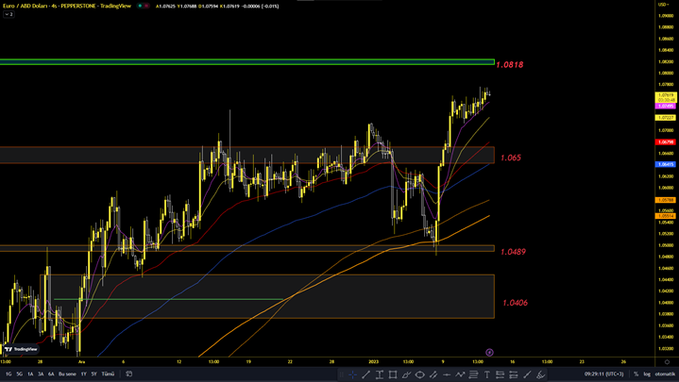This screenshot has height=382, width=679.
Task: Click the red 1.0489 text label
Action: click(x=513, y=252)
